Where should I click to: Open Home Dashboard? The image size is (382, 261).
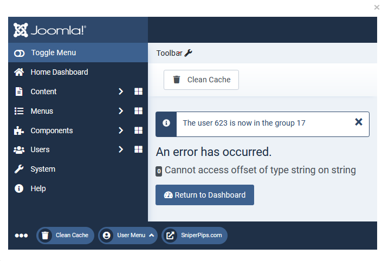tap(59, 72)
